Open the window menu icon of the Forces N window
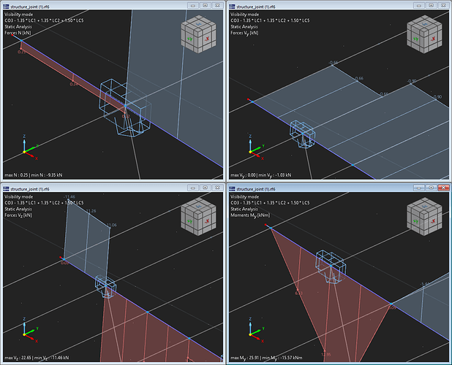This screenshot has height=365, width=452. [x=7, y=5]
